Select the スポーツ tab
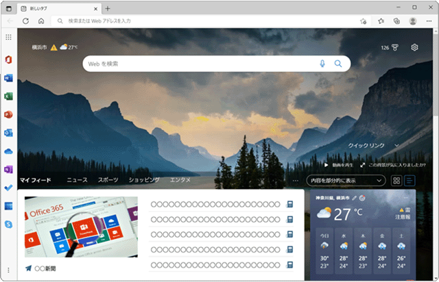Screen dimensions: 439x282 click(x=108, y=180)
